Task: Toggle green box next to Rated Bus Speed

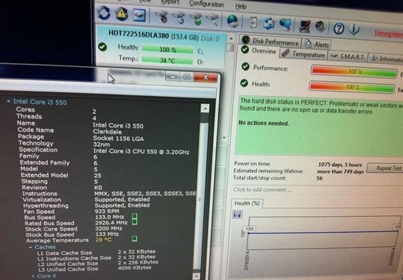Action: [x=135, y=222]
